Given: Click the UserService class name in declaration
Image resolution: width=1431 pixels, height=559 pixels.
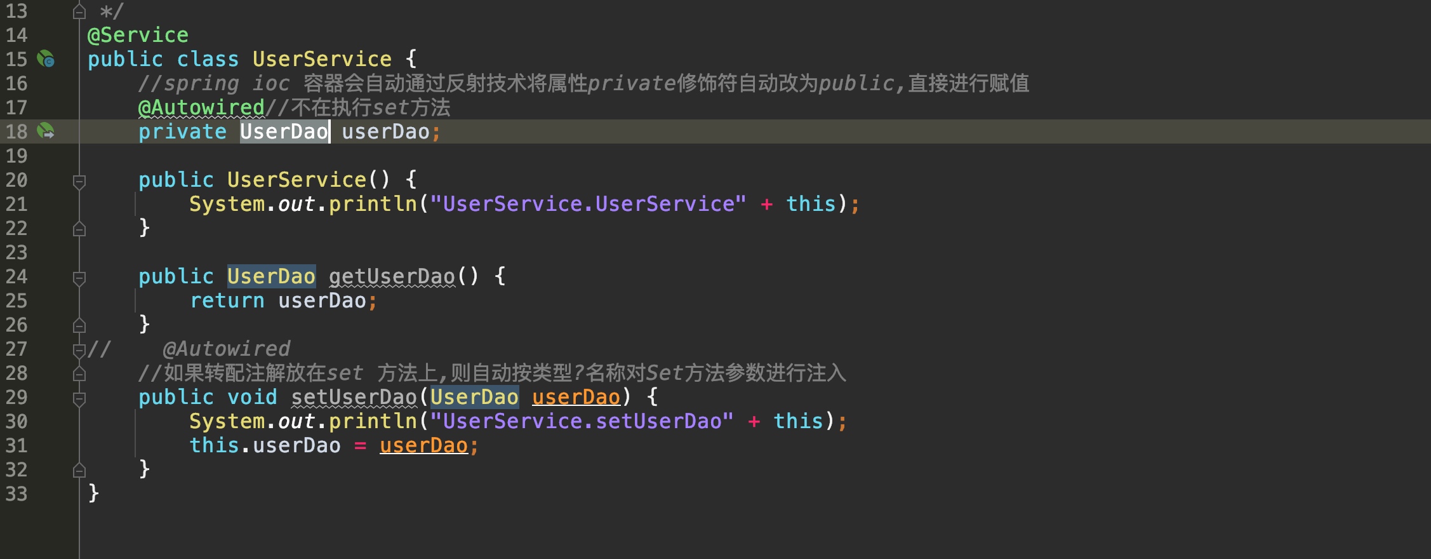Looking at the screenshot, I should tap(322, 59).
